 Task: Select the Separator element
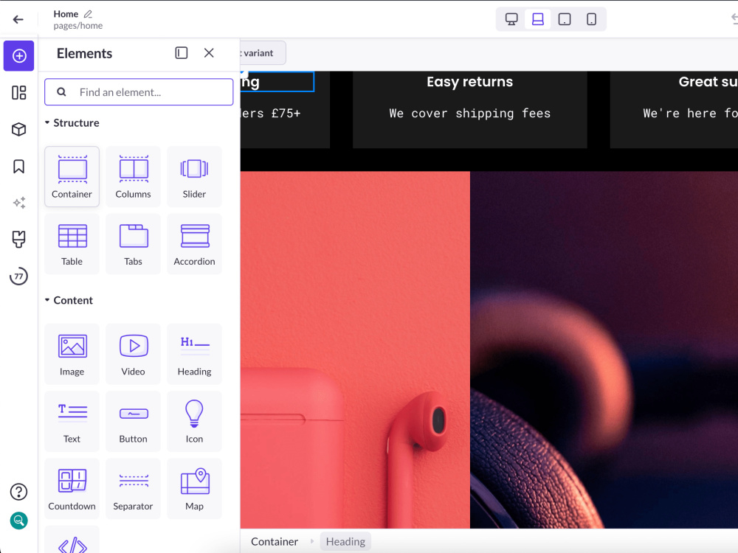(x=133, y=488)
